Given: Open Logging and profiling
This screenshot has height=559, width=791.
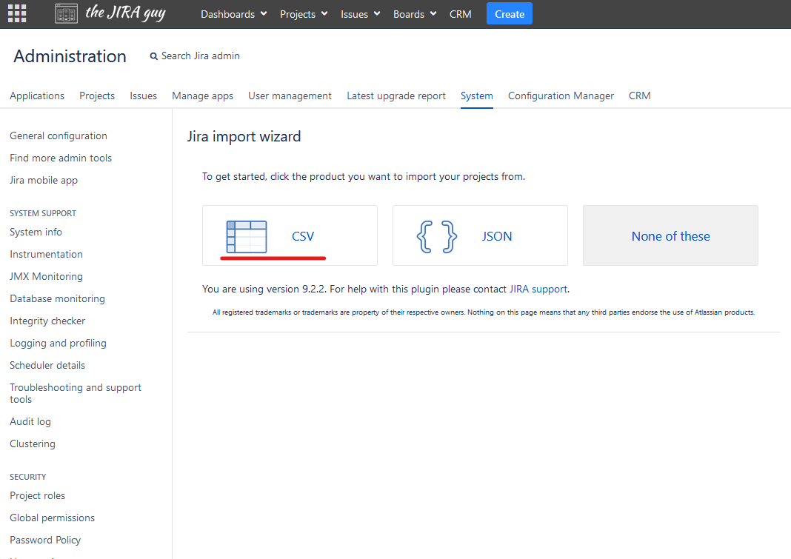Looking at the screenshot, I should pyautogui.click(x=58, y=343).
